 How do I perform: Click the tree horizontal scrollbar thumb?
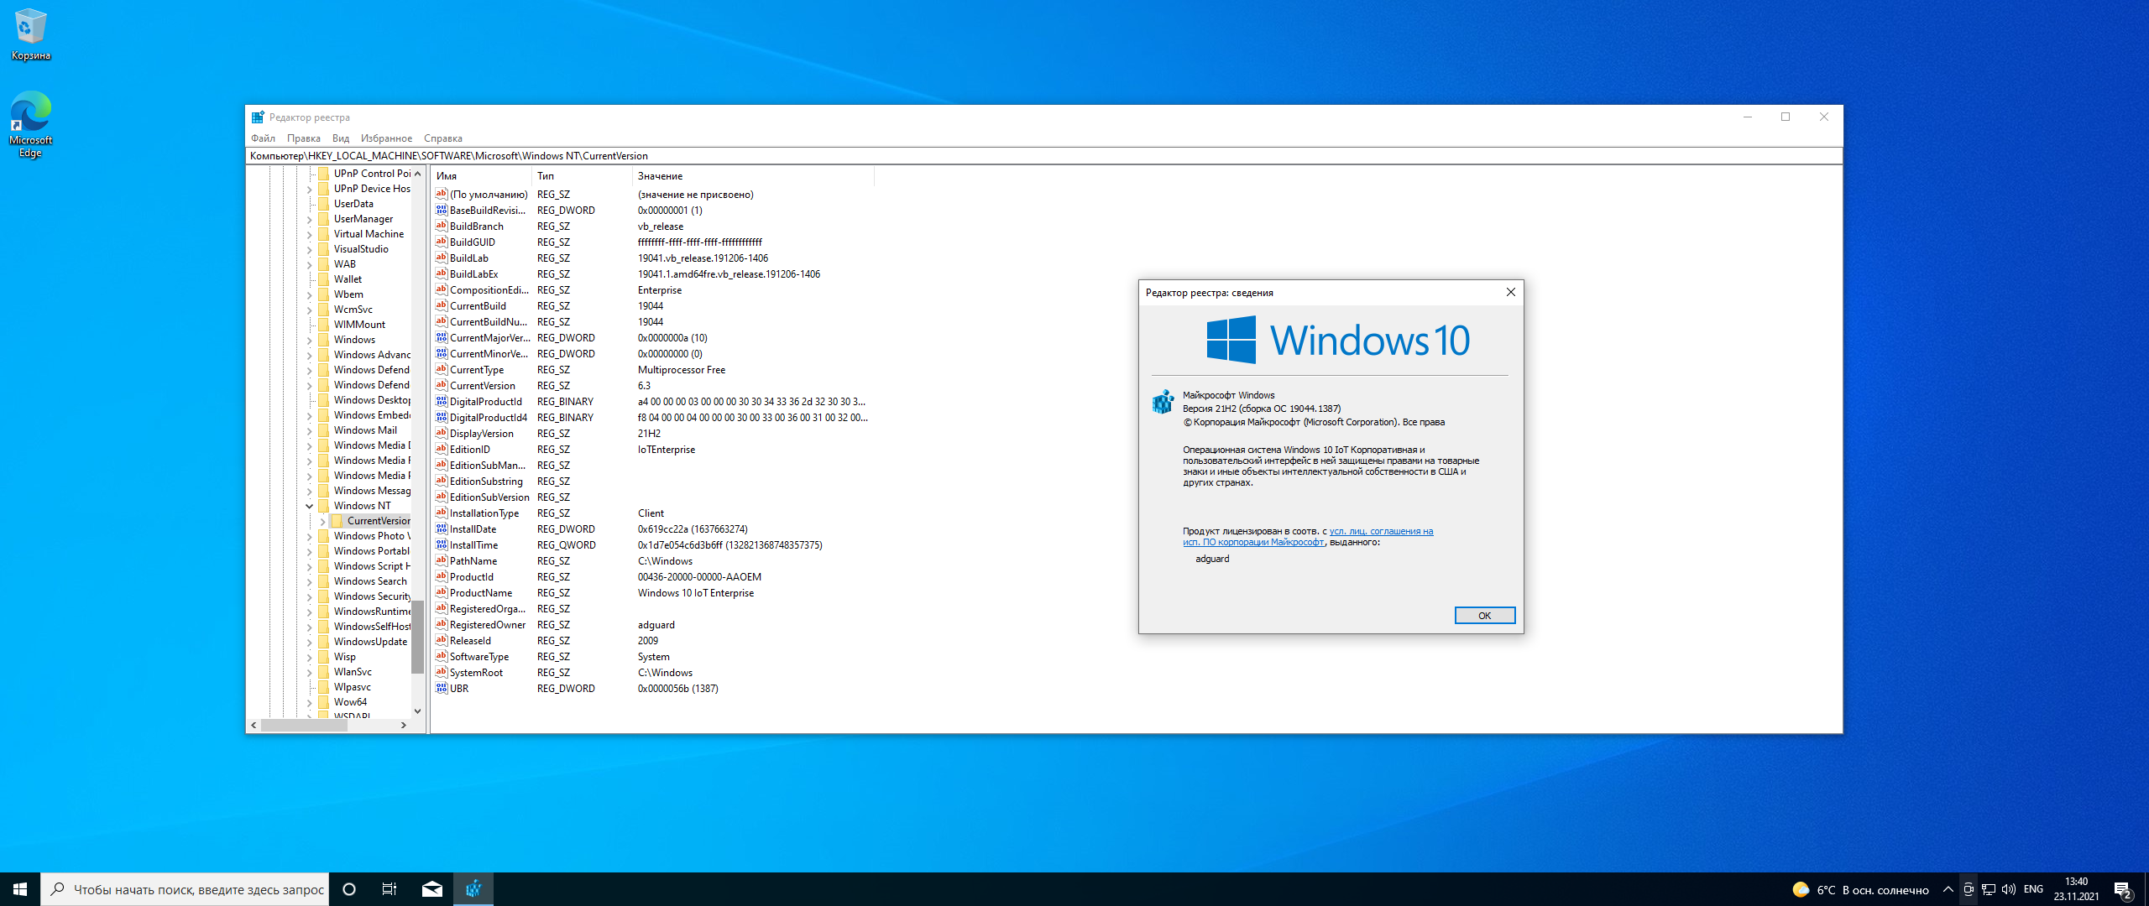tap(304, 725)
